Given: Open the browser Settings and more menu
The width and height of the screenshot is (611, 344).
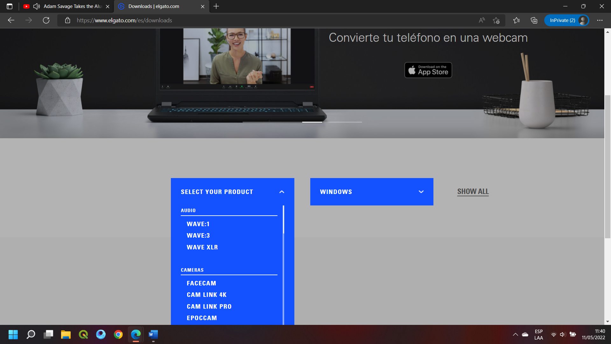Looking at the screenshot, I should [x=600, y=20].
